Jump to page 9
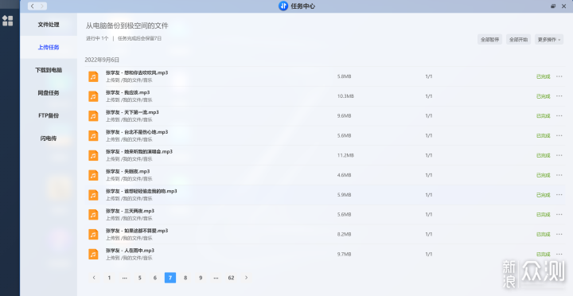Viewport: 573px width, 296px height. pyautogui.click(x=201, y=278)
